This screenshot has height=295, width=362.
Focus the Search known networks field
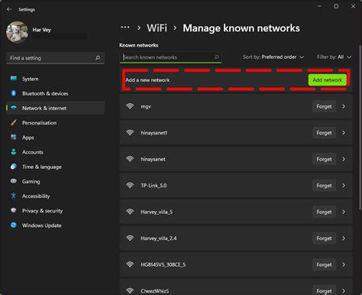[x=170, y=57]
